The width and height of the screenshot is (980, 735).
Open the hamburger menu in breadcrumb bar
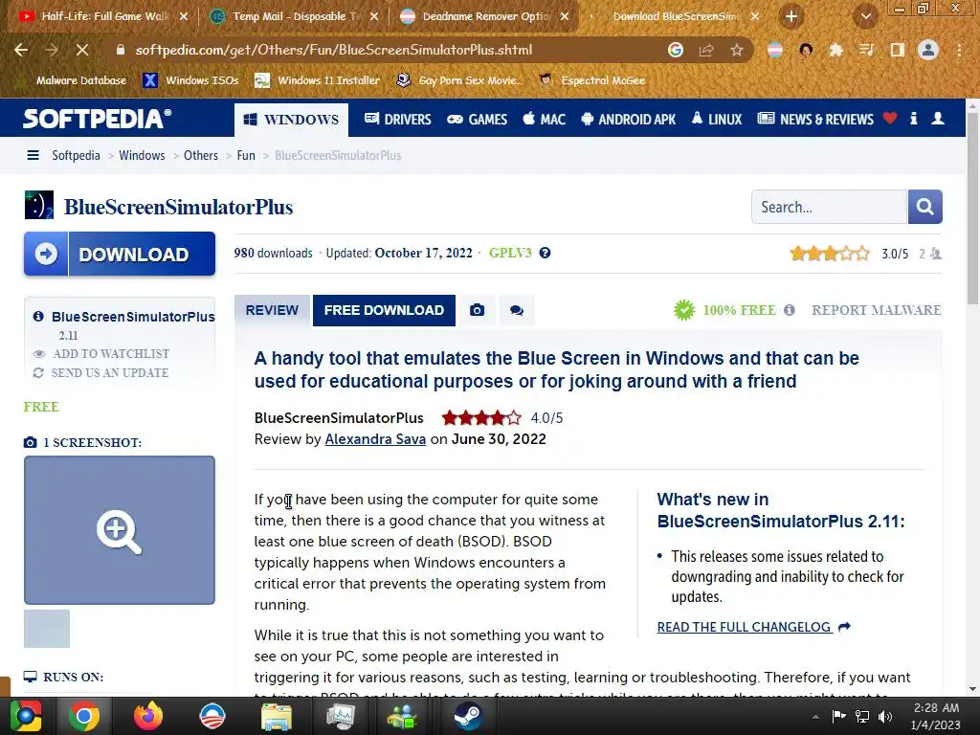click(x=33, y=155)
